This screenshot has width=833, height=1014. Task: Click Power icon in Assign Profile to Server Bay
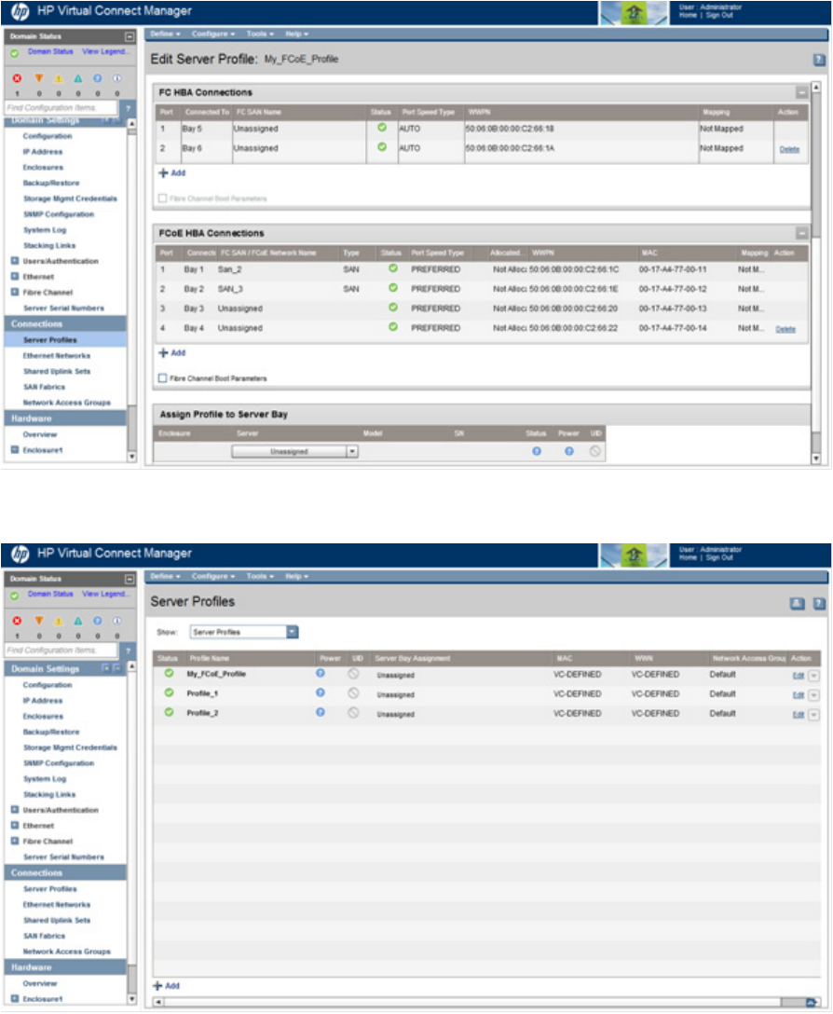(569, 451)
